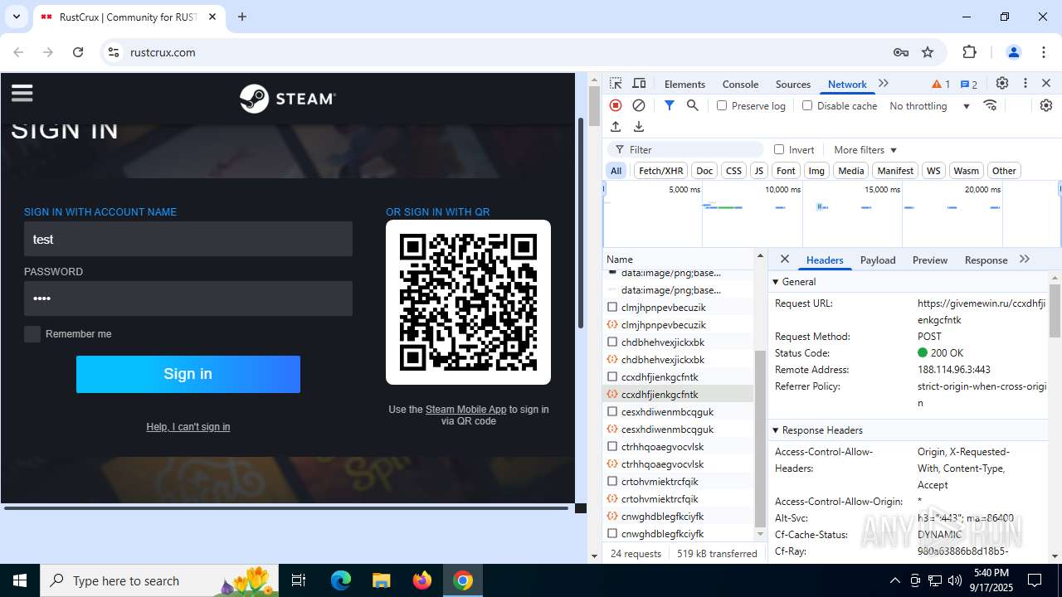Tick the Remember me checkbox
The width and height of the screenshot is (1062, 597).
click(x=32, y=334)
